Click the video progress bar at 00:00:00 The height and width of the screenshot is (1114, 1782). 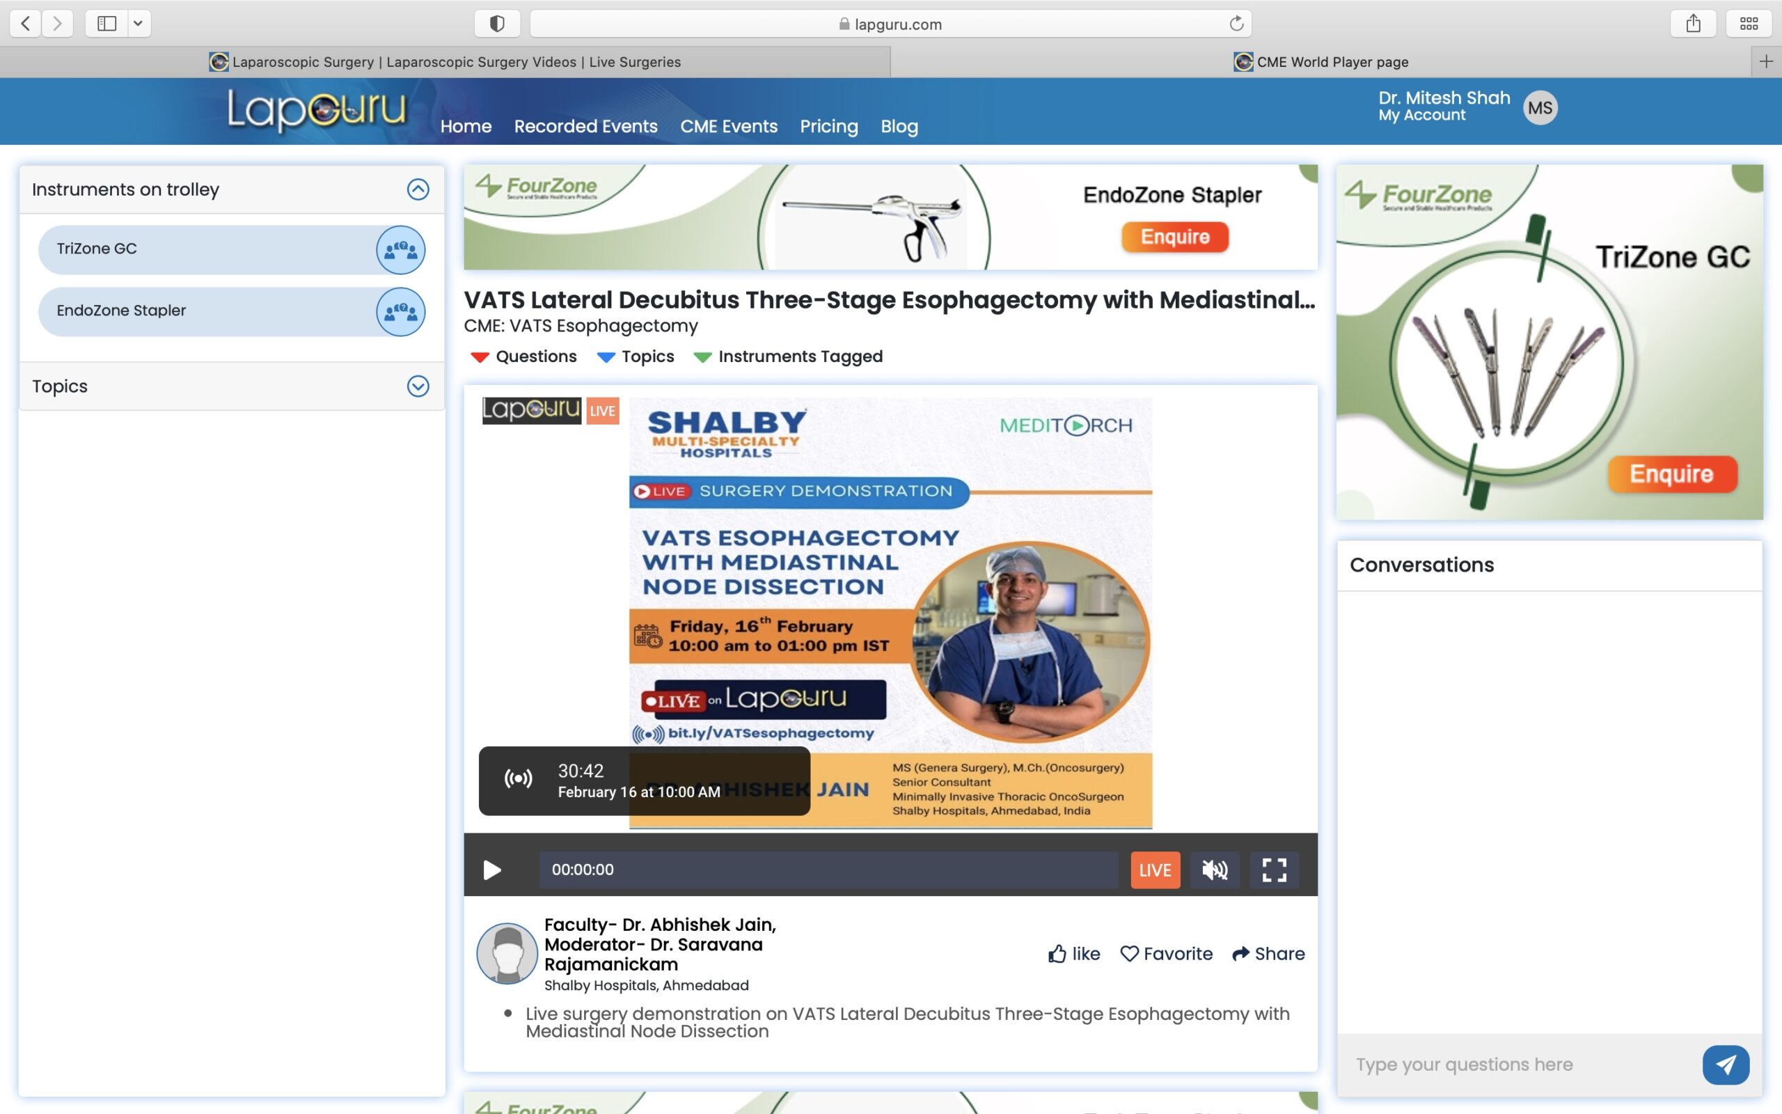pos(828,870)
